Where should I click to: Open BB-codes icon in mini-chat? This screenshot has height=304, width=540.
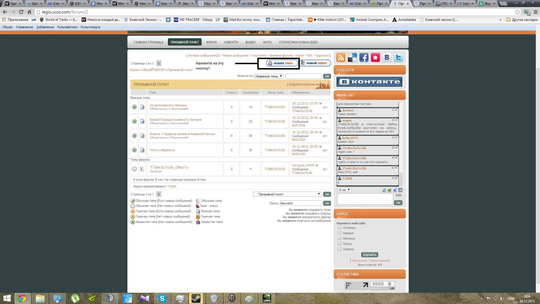[395, 190]
